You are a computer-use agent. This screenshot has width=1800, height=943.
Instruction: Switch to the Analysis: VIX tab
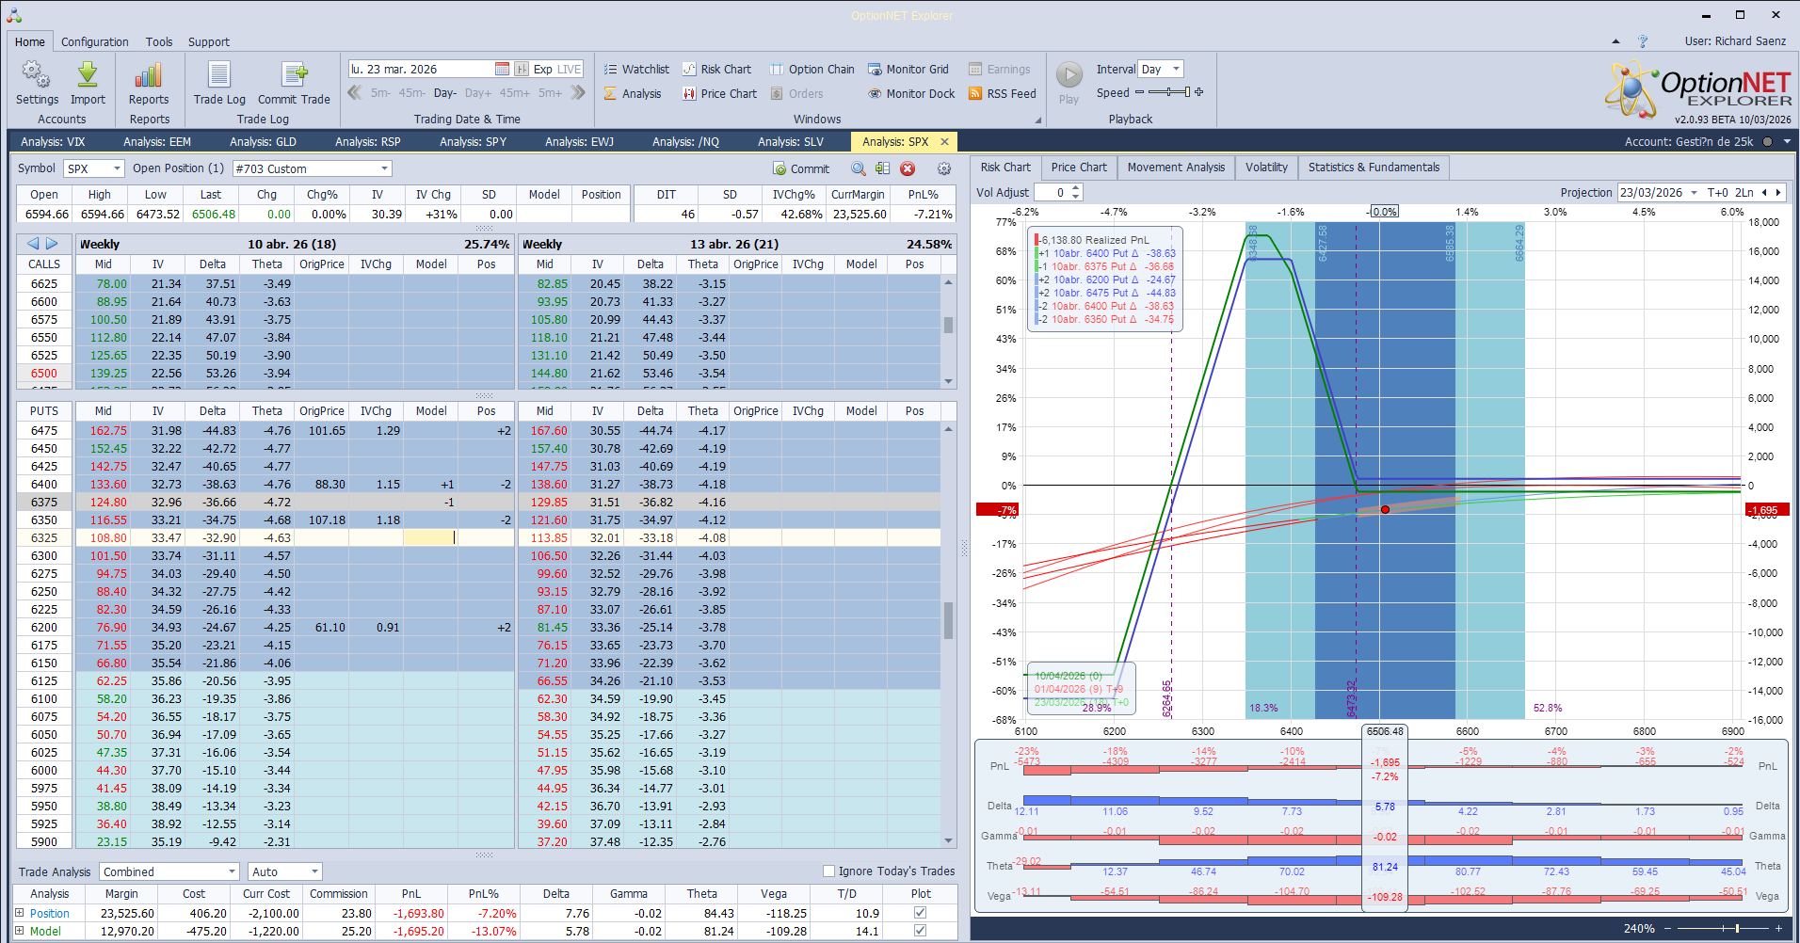(x=53, y=142)
